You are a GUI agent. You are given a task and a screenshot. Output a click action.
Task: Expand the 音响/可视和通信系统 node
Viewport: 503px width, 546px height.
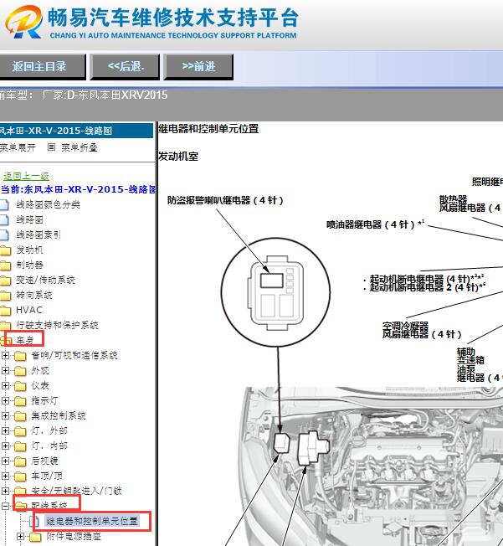(x=5, y=355)
